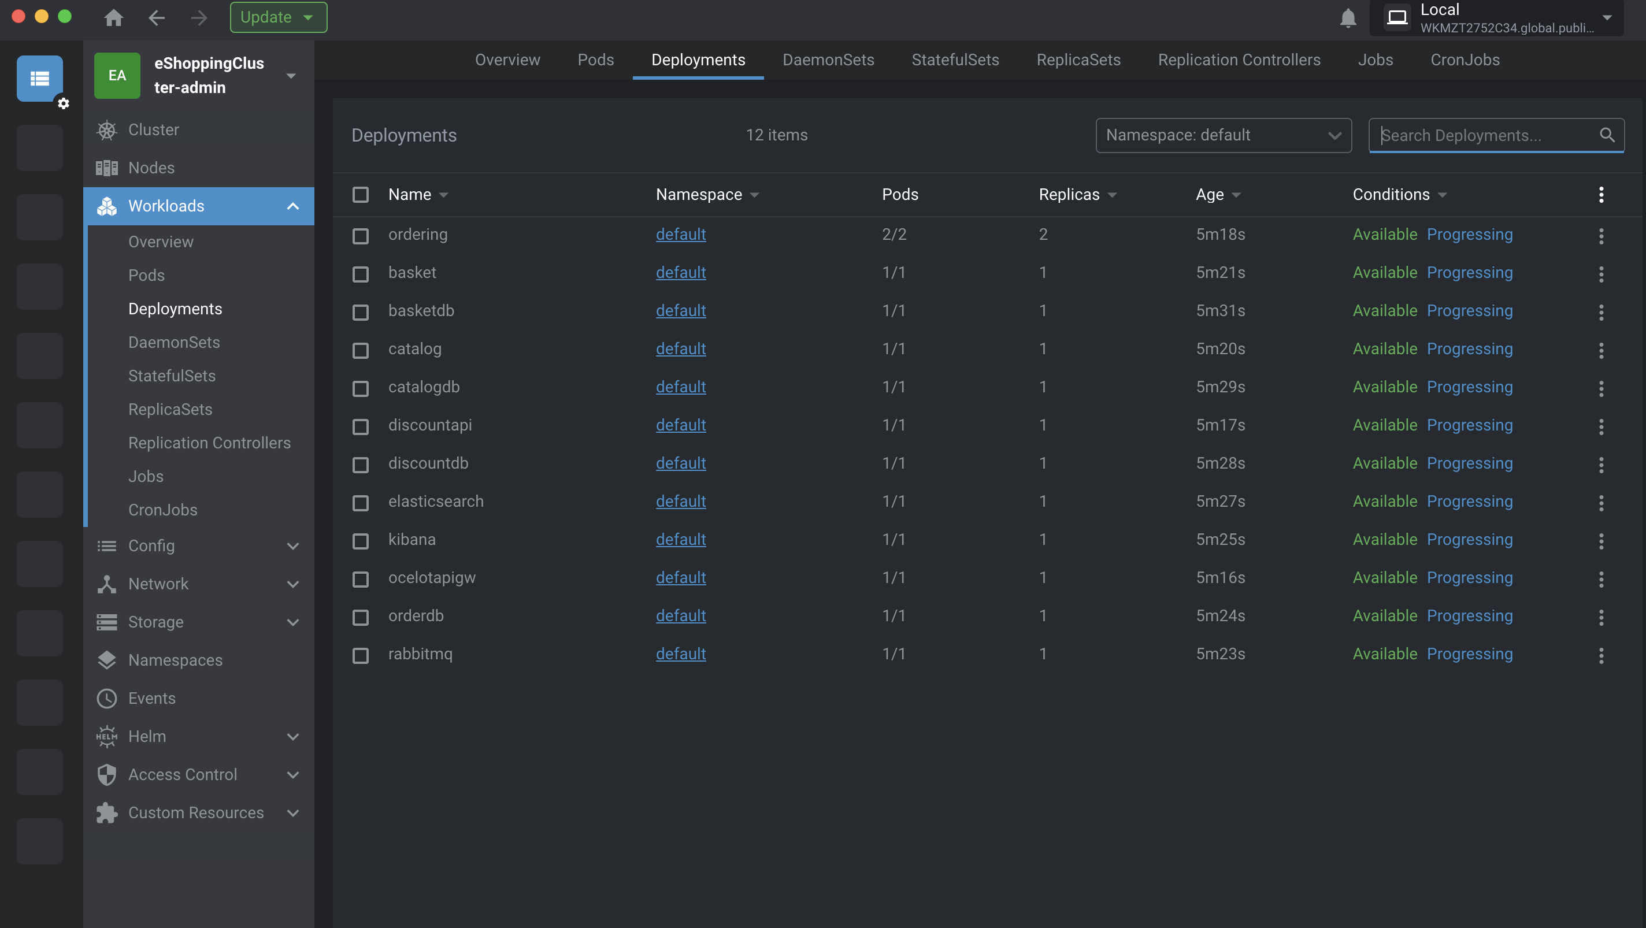Open the Namespace: default dropdown
1646x928 pixels.
[1223, 135]
